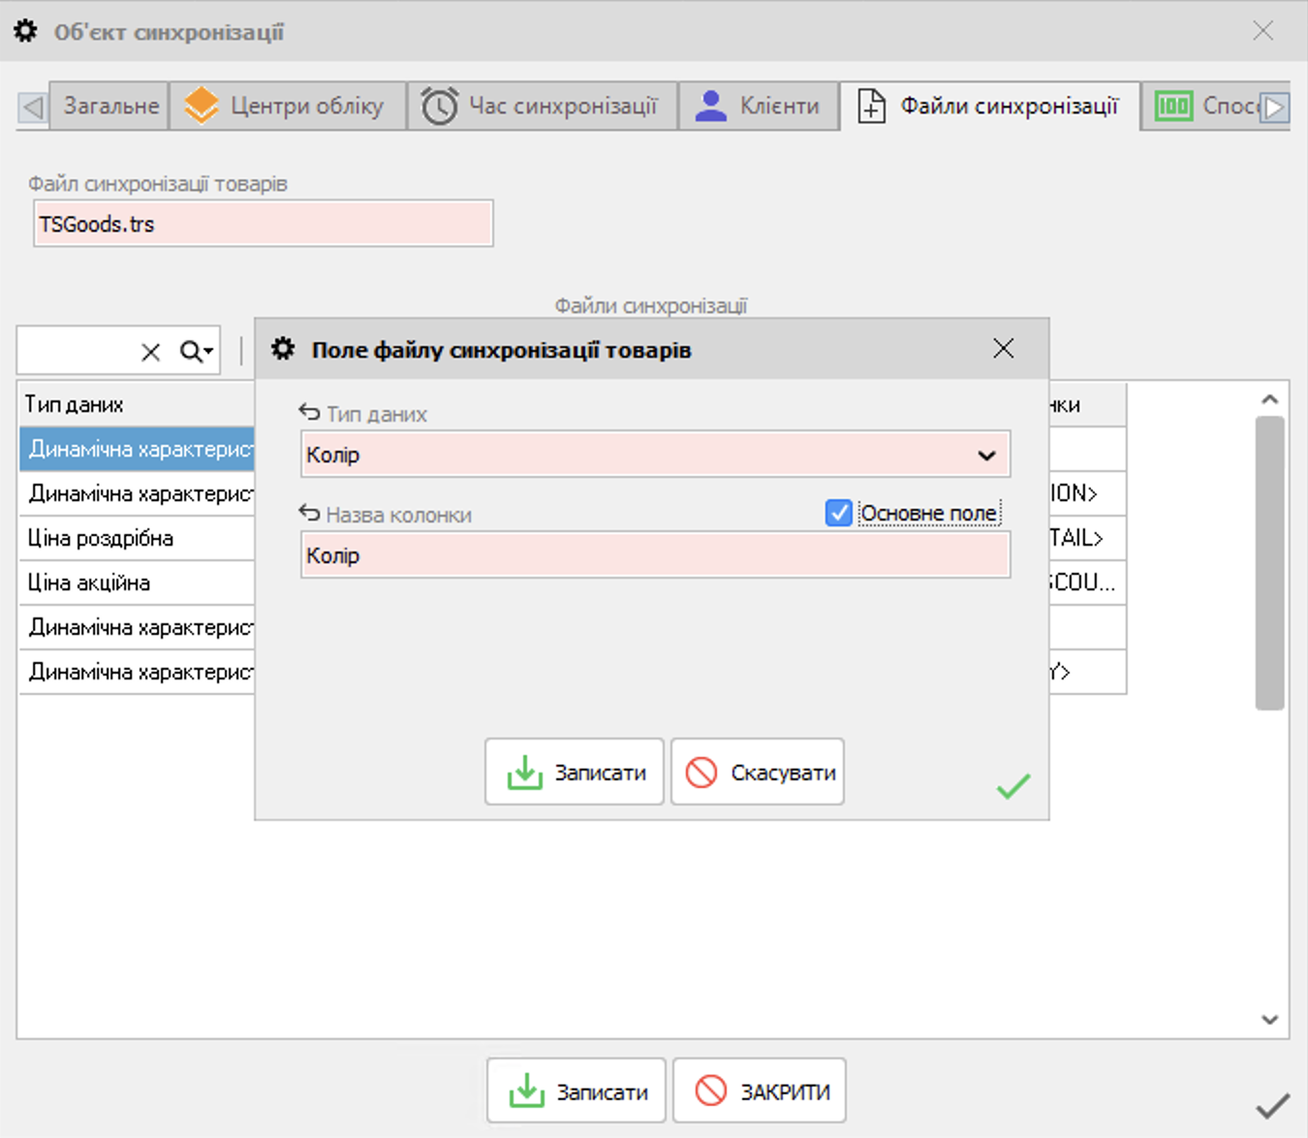Click reset arrow beside Назва колонки label
Image resolution: width=1308 pixels, height=1138 pixels.
pos(309,514)
